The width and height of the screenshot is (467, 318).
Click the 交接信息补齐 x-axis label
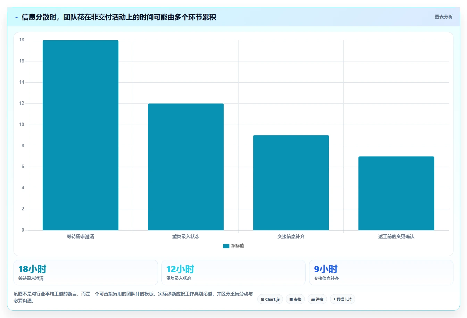(291, 236)
